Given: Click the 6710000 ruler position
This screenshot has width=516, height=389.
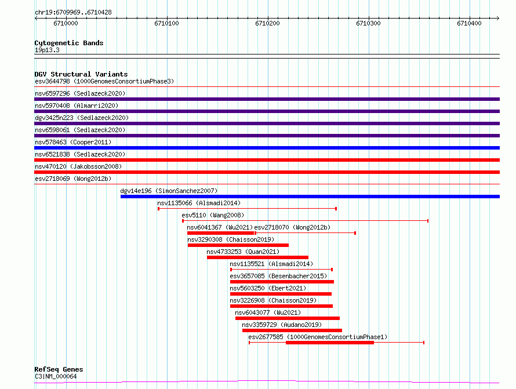Looking at the screenshot, I should (66, 23).
